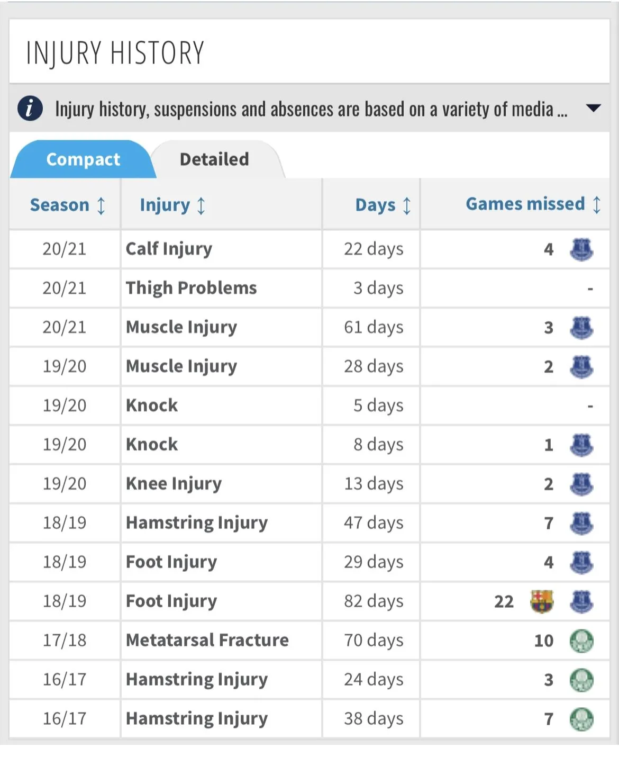
Task: Sort table by Games missed column
Action: [533, 204]
